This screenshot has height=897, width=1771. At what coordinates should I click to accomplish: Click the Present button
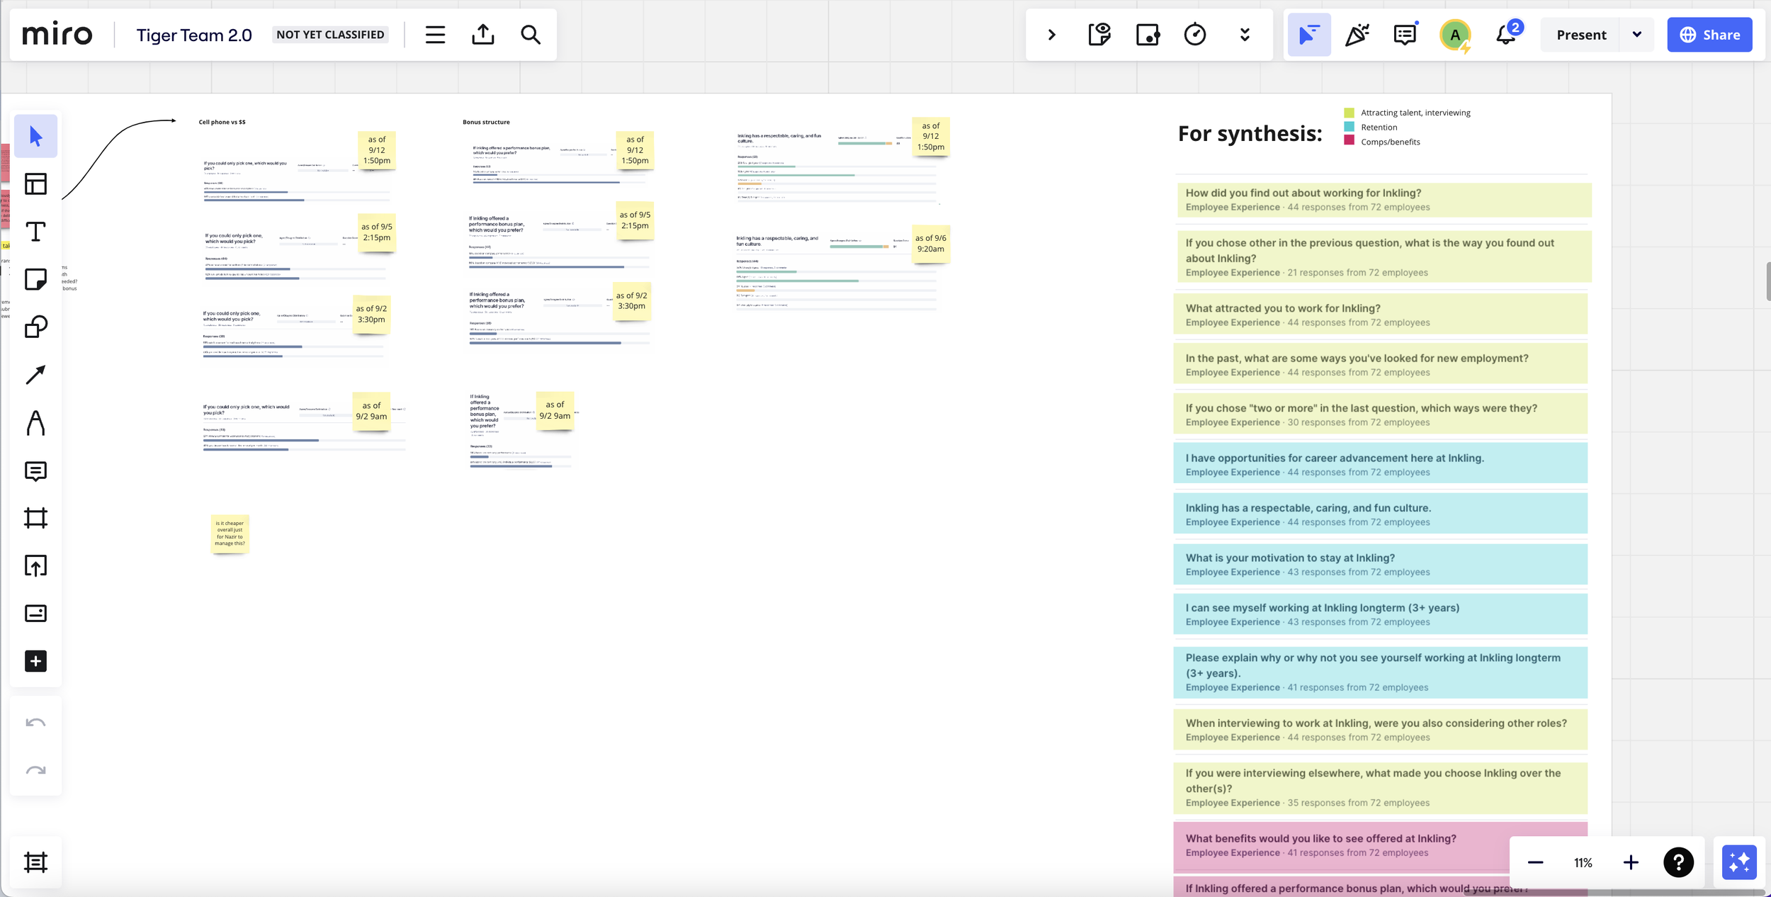tap(1581, 35)
